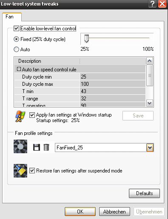168x219 pixels.
Task: Click the trash can delete profile icon
Action: (46, 147)
